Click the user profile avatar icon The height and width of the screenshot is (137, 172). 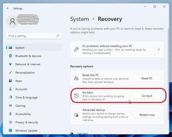pos(12,21)
